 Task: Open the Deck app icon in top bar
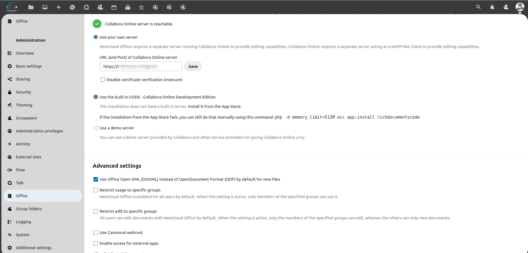[128, 7]
